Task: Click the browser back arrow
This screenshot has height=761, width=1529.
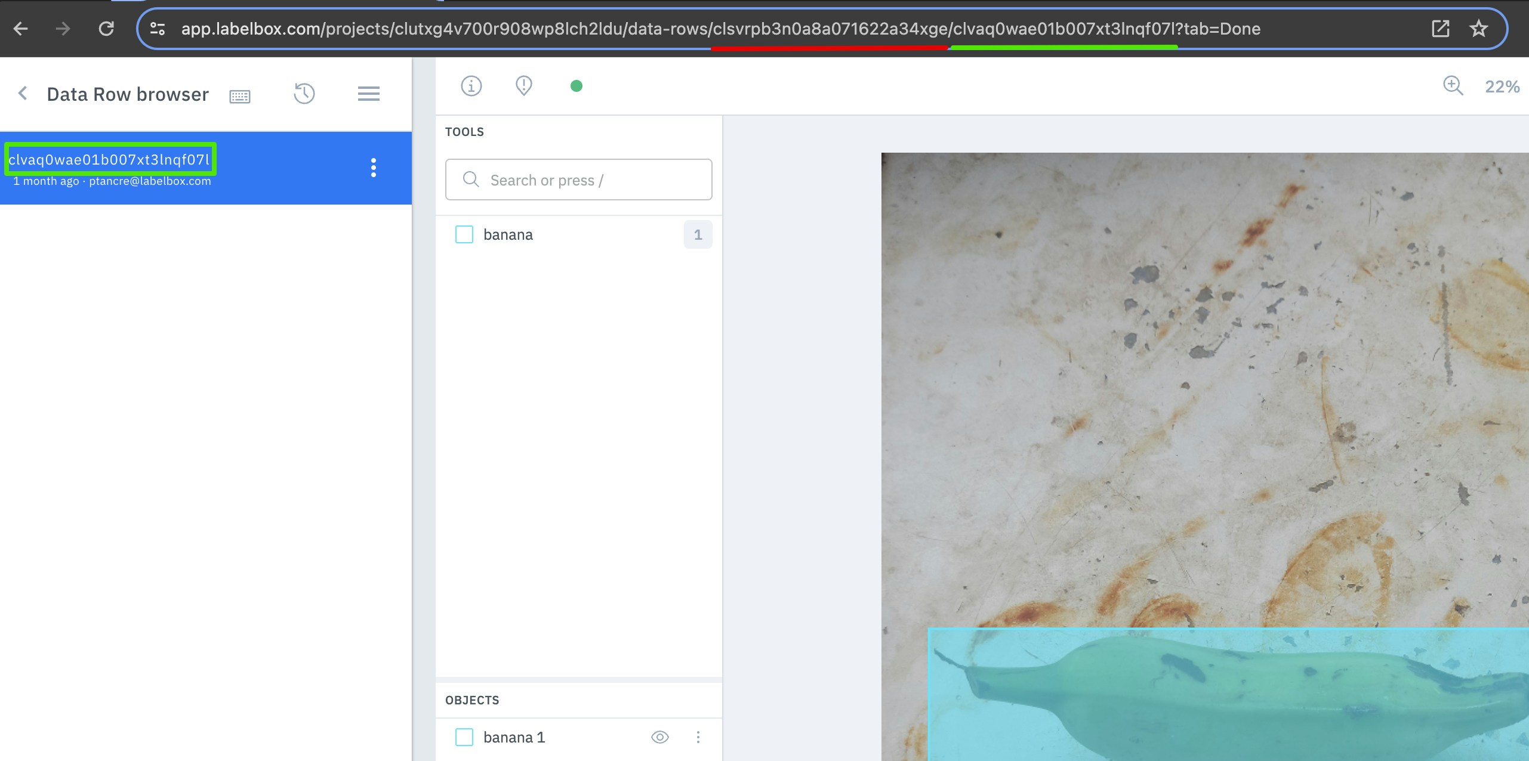Action: pos(21,29)
